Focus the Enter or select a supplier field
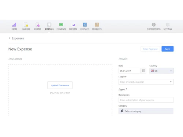183x137 pixels. coord(146,82)
